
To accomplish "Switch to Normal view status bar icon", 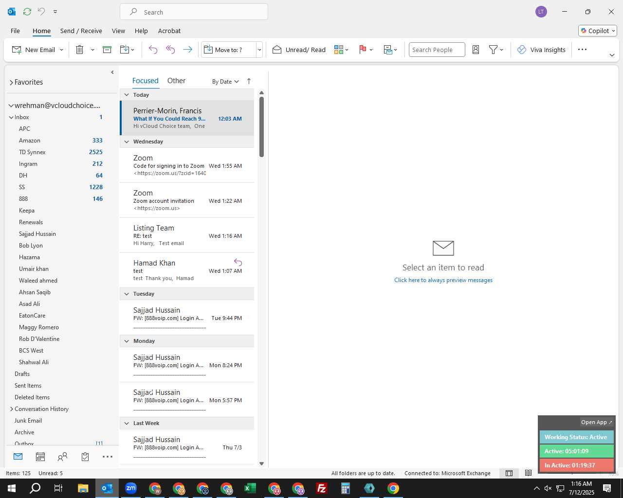I will tap(509, 473).
